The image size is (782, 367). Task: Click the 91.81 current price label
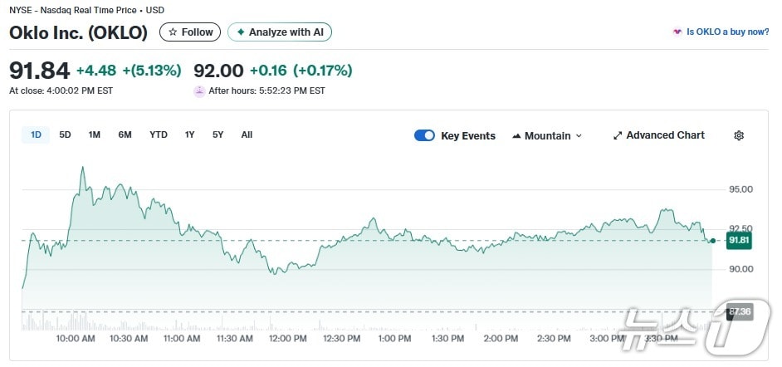click(738, 241)
